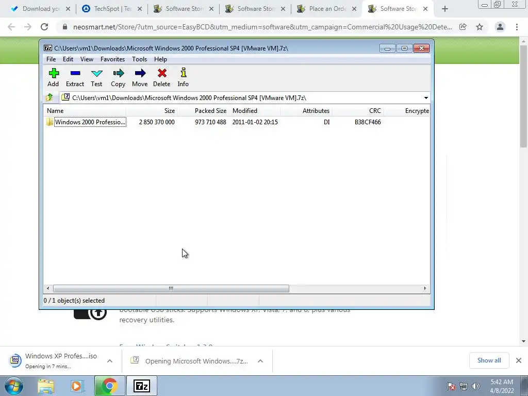This screenshot has height=396, width=528.
Task: Open the File menu
Action: (51, 59)
